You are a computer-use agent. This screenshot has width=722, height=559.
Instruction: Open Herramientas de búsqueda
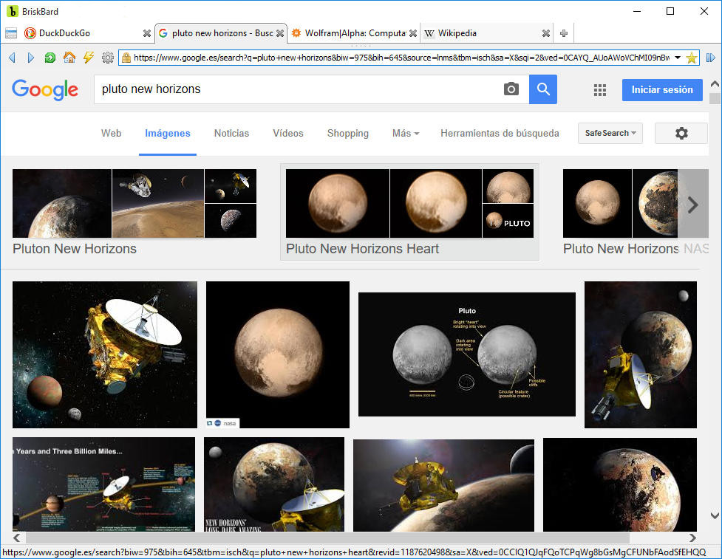point(500,134)
